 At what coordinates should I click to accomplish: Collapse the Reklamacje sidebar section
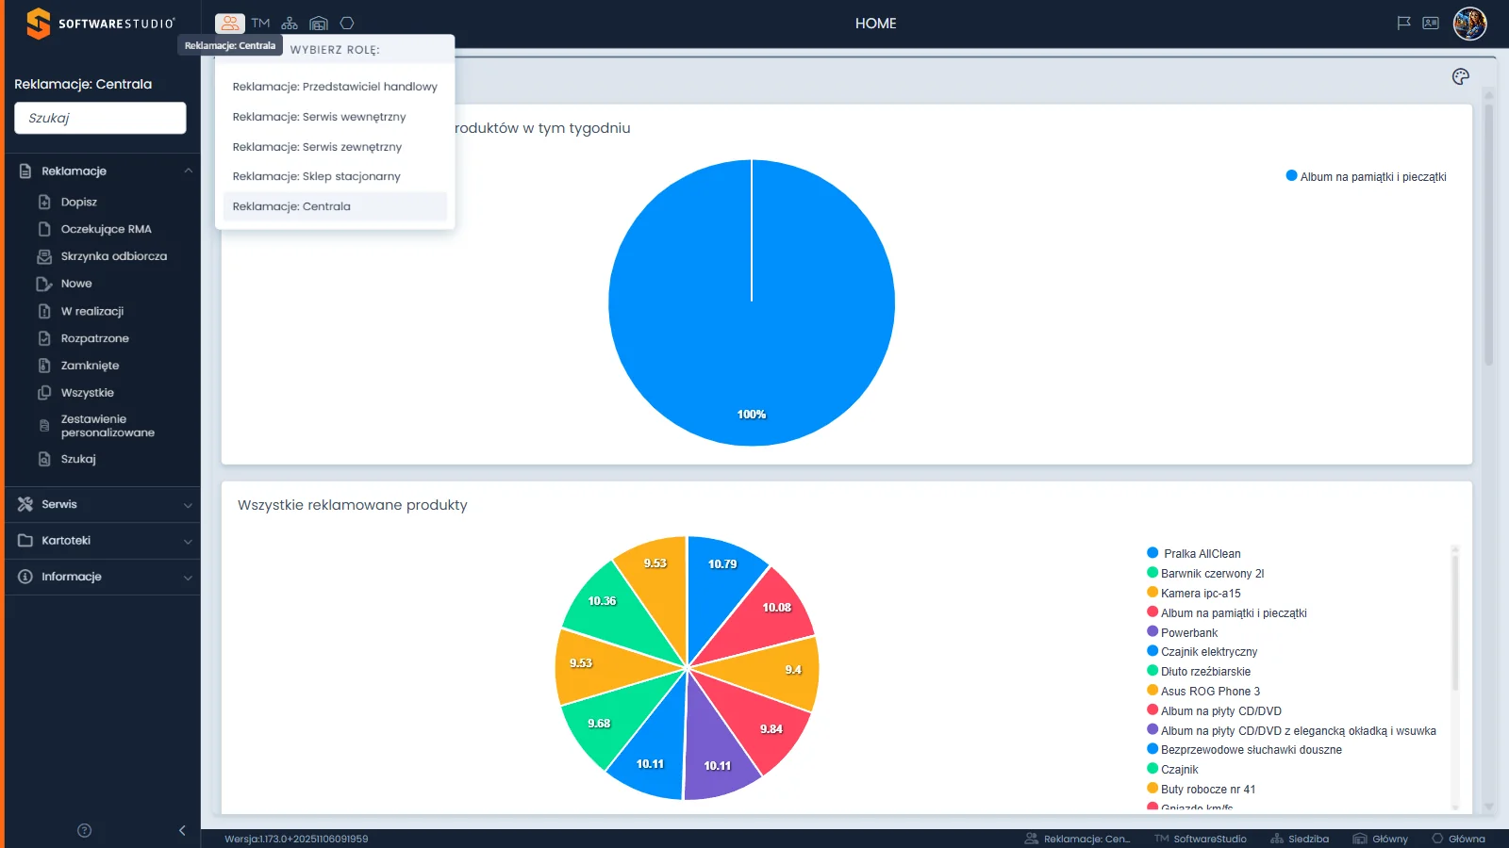[102, 171]
